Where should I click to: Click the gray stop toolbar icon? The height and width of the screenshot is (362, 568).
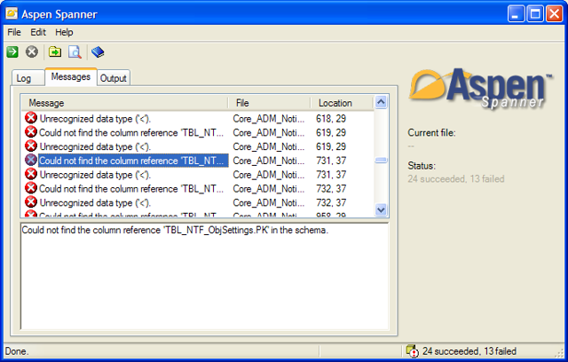(32, 51)
